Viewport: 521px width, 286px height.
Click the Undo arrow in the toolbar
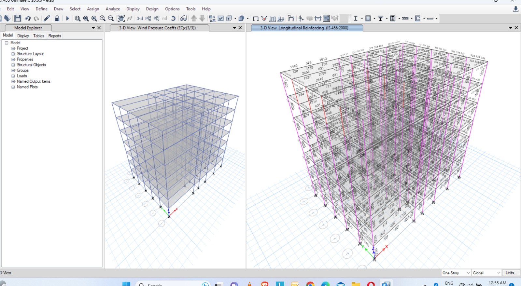tap(28, 19)
